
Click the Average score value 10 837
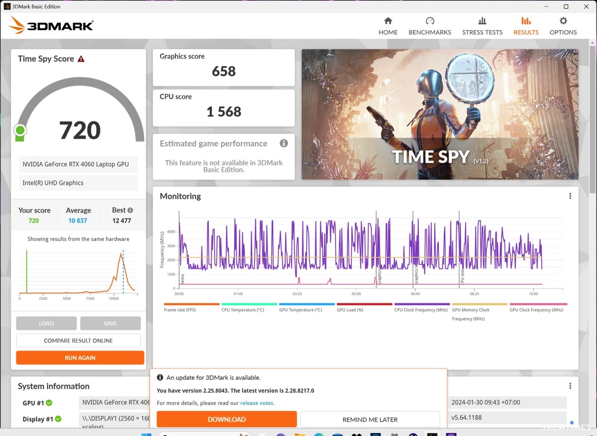pos(78,221)
